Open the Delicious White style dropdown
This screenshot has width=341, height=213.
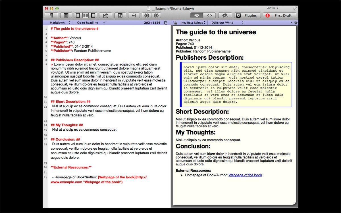[227, 23]
